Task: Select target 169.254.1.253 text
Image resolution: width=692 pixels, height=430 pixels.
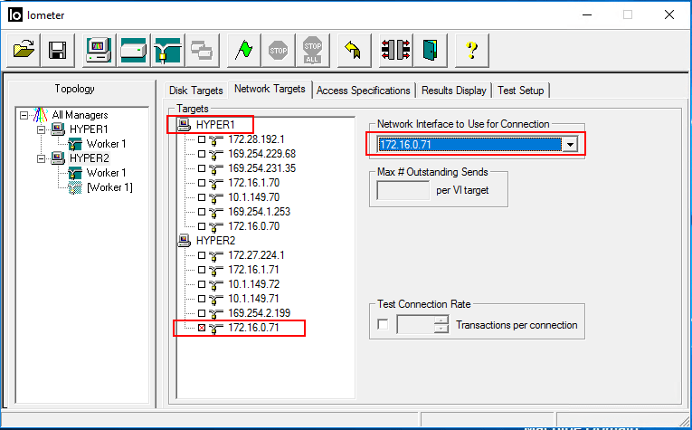Action: click(259, 212)
